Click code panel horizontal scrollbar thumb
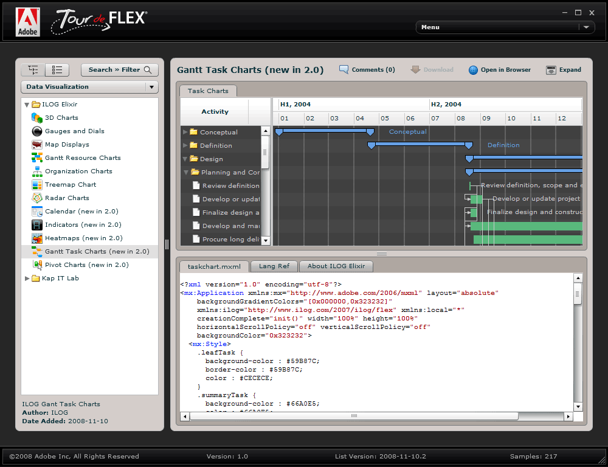The height and width of the screenshot is (467, 608). pyautogui.click(x=354, y=416)
